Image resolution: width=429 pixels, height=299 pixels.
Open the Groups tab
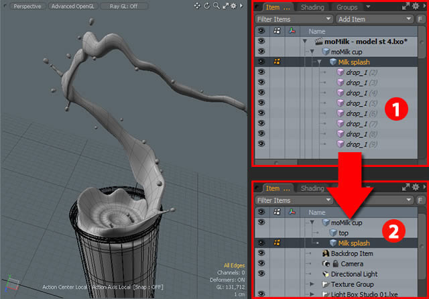347,7
